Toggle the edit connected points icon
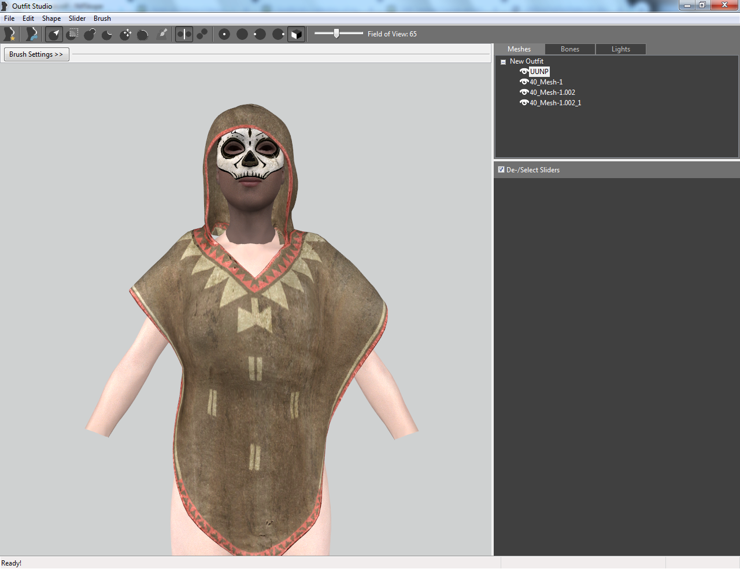Viewport: 740px width, 569px height. (202, 34)
